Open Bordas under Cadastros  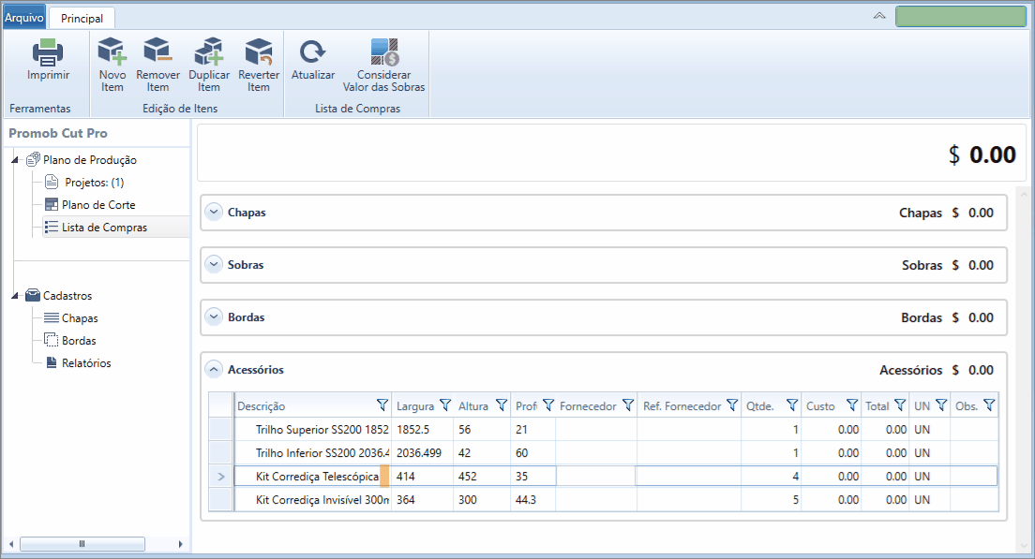(79, 341)
